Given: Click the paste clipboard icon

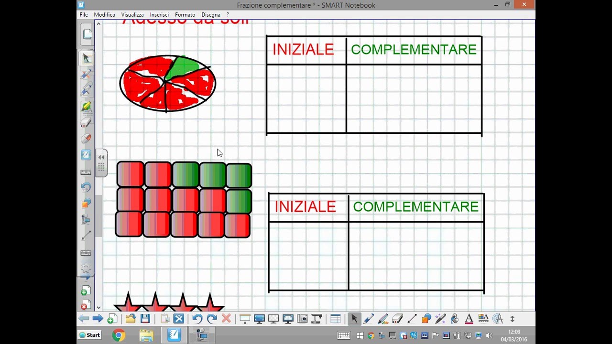Looking at the screenshot, I should [165, 319].
